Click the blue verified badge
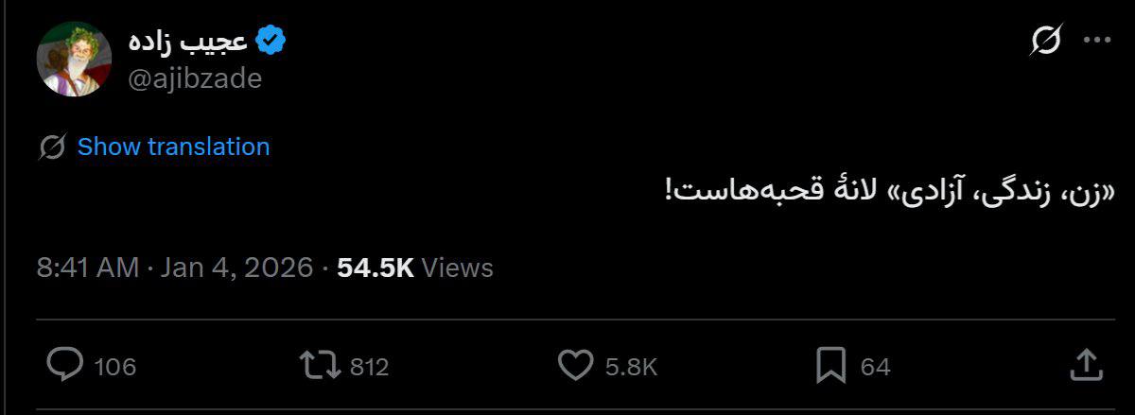 click(x=271, y=41)
